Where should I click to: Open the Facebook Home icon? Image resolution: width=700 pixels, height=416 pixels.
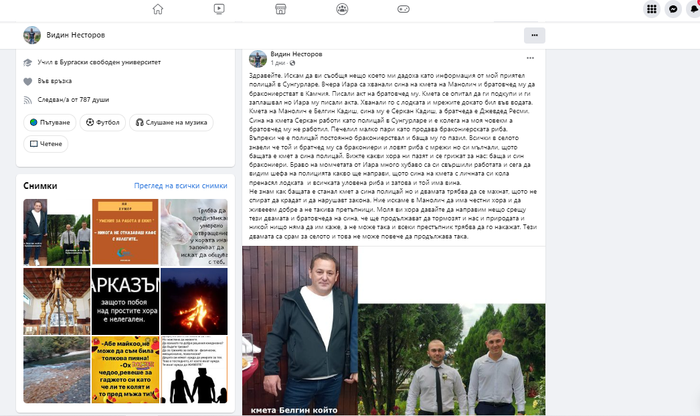click(158, 9)
